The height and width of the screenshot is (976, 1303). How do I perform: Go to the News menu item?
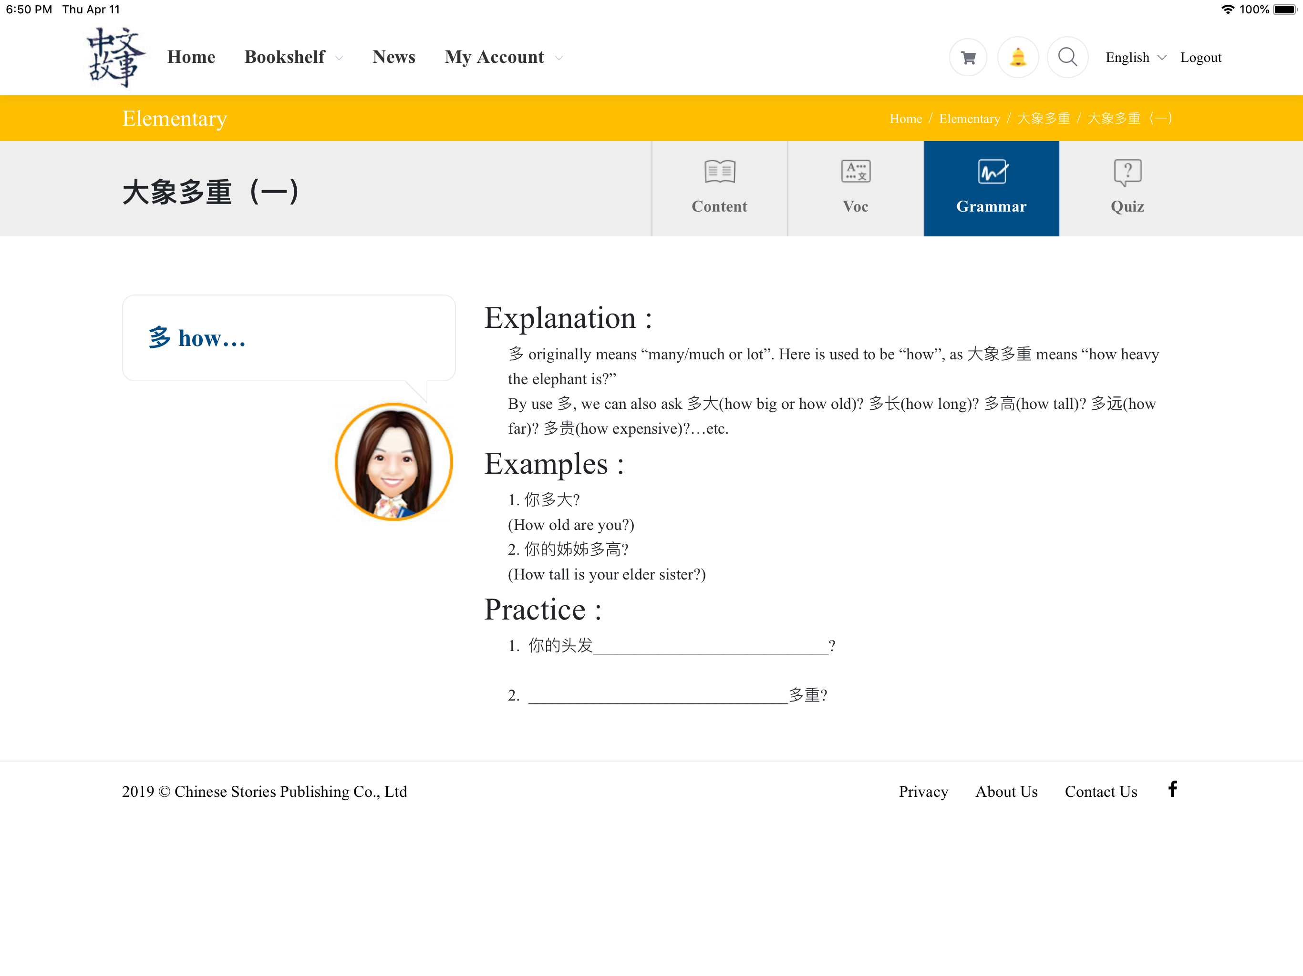[394, 57]
